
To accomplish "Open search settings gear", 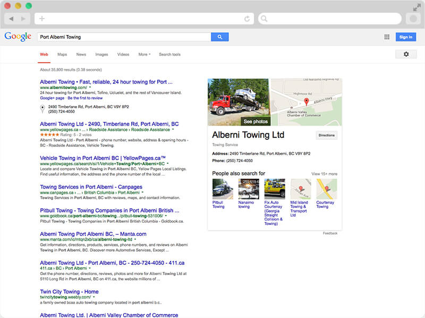I will coord(406,54).
